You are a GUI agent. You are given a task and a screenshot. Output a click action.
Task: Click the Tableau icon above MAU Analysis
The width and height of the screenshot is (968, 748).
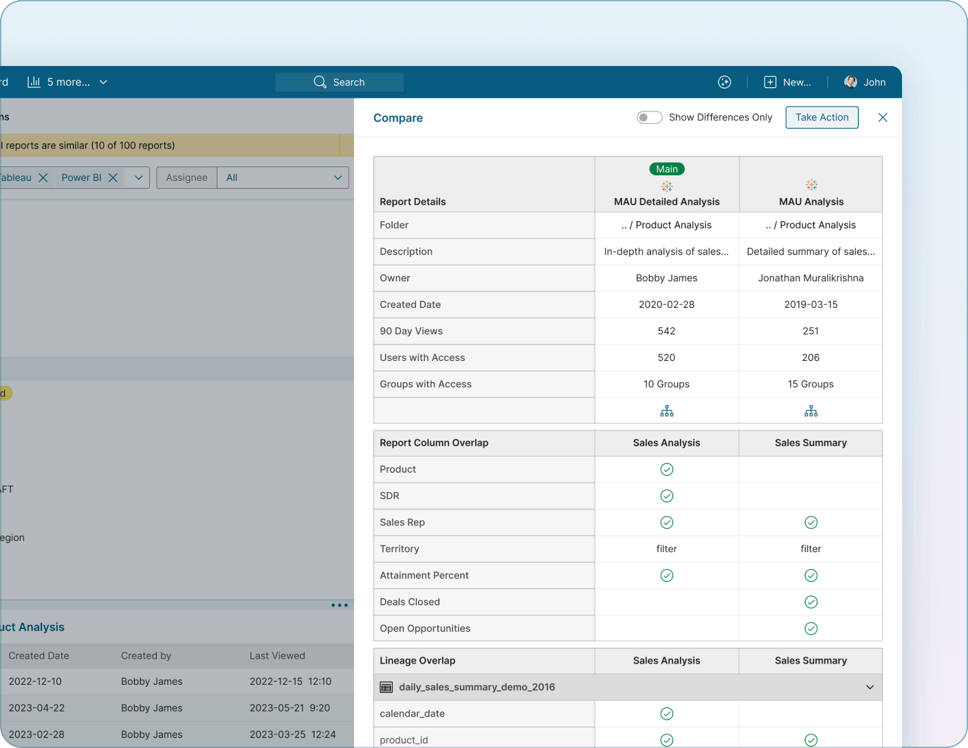click(811, 186)
